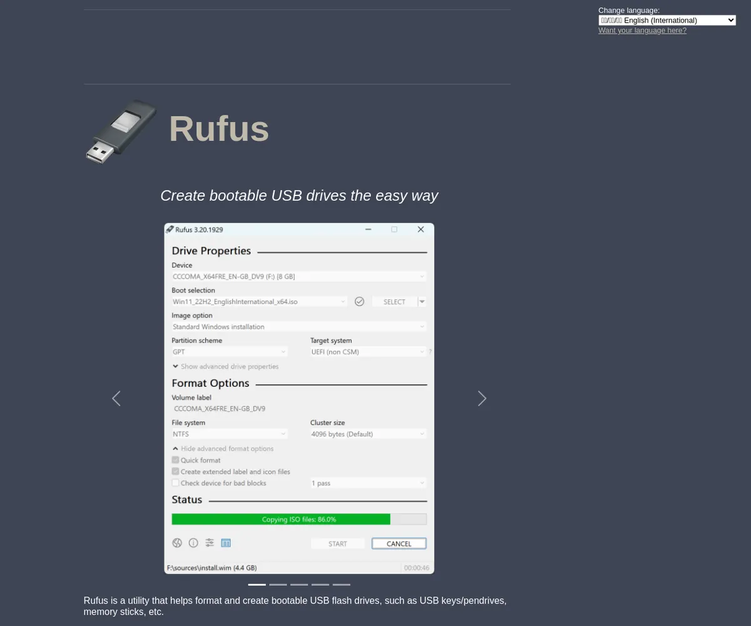Click the checksum checkmark icon beside boot selection
The width and height of the screenshot is (751, 626).
point(359,302)
